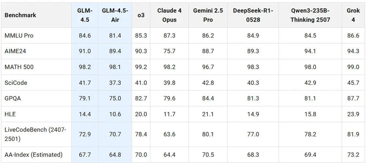Select GLM-4.5's AIME24 score 91.0
The height and width of the screenshot is (163, 366).
tap(85, 52)
